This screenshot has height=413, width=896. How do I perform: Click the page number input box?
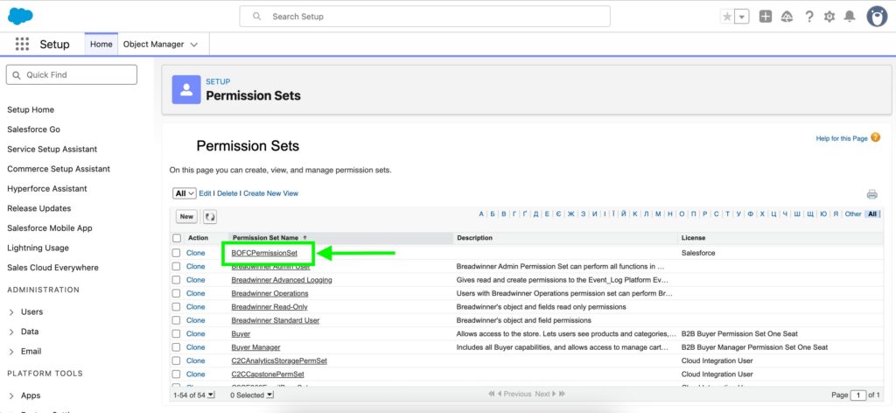858,395
